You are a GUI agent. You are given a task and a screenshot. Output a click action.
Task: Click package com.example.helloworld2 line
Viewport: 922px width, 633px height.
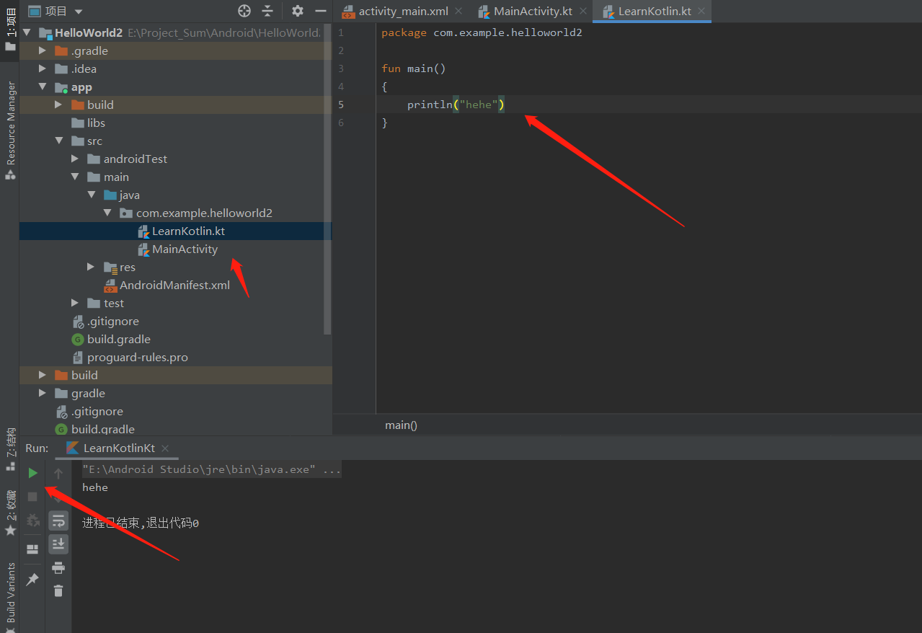(x=482, y=32)
